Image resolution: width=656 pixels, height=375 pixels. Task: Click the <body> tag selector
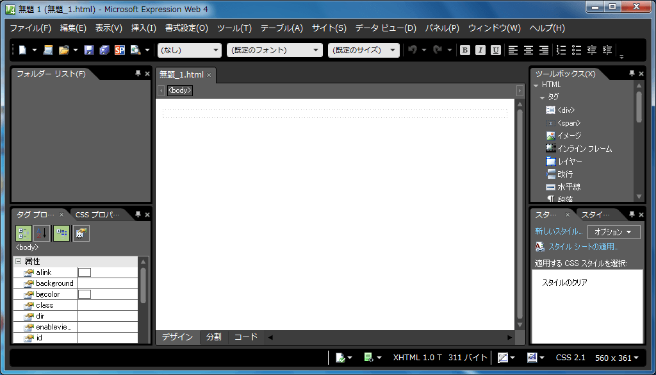[x=180, y=90]
